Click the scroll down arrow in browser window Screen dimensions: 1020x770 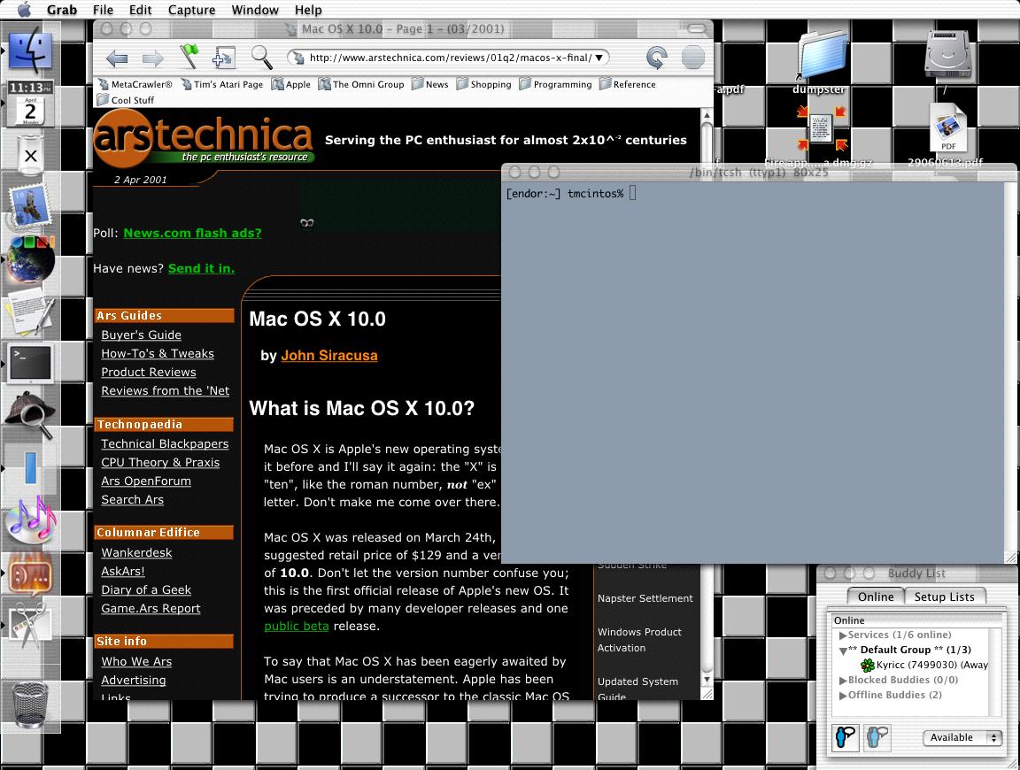pos(707,680)
